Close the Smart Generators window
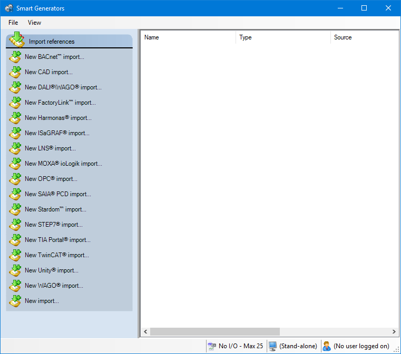 click(388, 8)
